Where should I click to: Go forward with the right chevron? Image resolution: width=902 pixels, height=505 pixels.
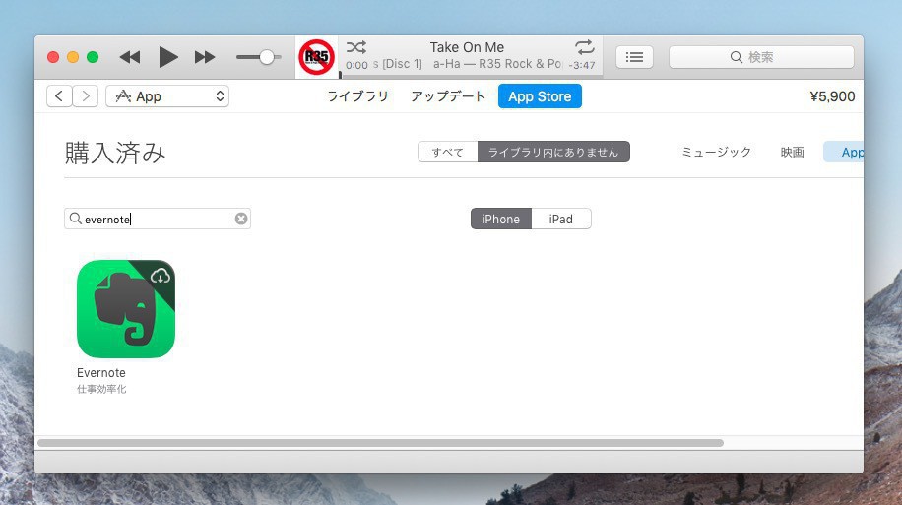pos(86,96)
